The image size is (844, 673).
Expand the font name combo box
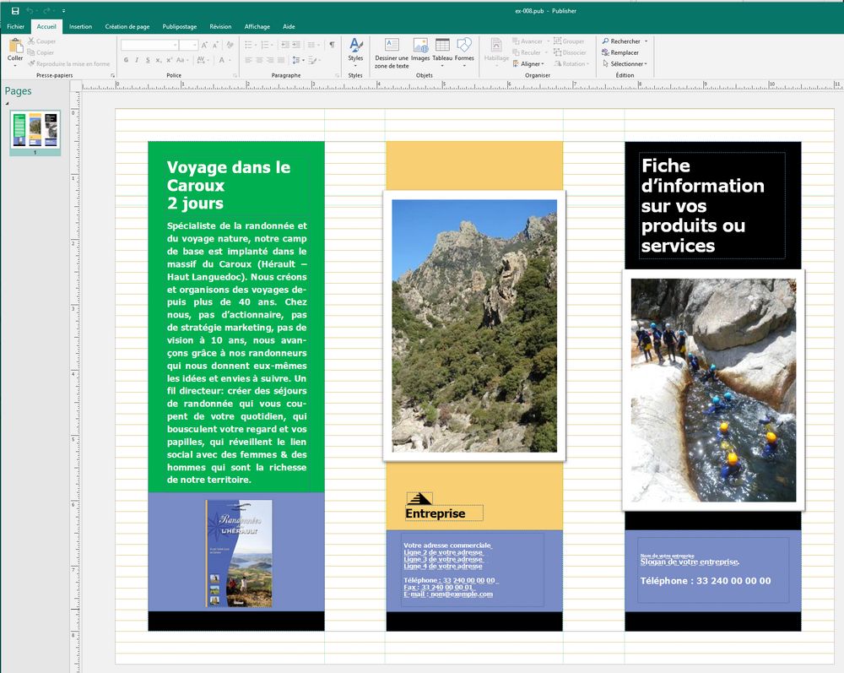click(176, 45)
